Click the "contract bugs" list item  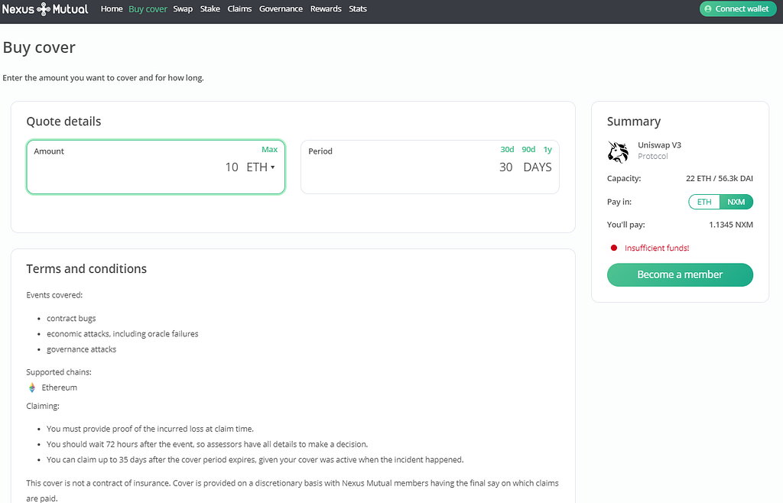tap(71, 318)
